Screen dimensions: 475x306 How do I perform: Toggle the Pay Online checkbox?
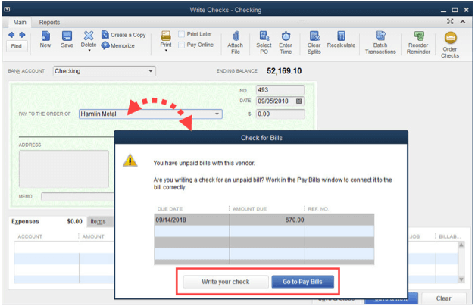pos(182,45)
